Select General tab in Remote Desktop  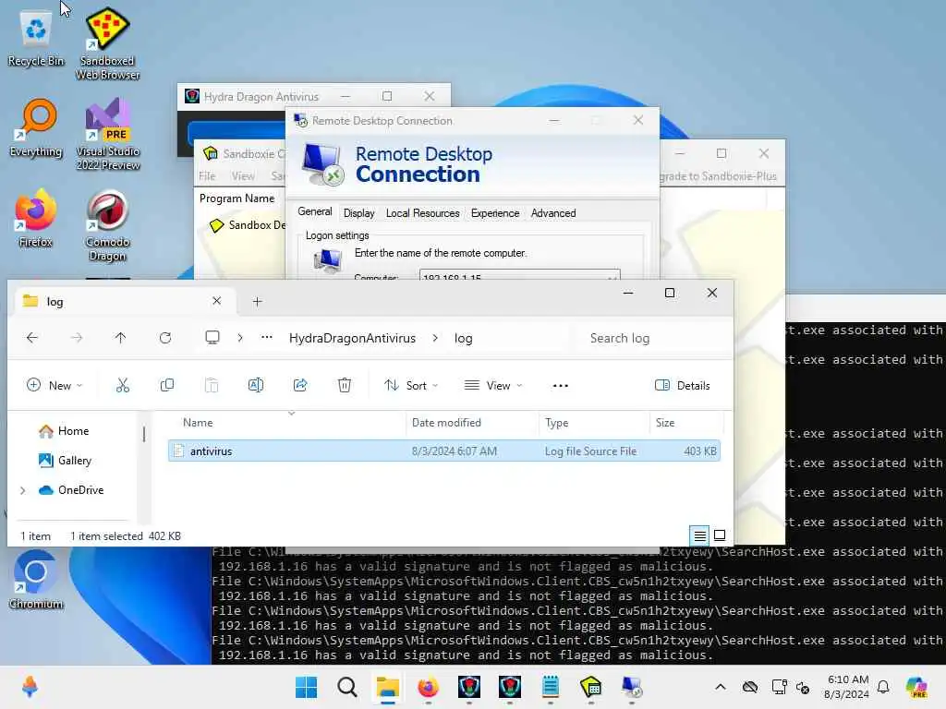click(x=315, y=211)
